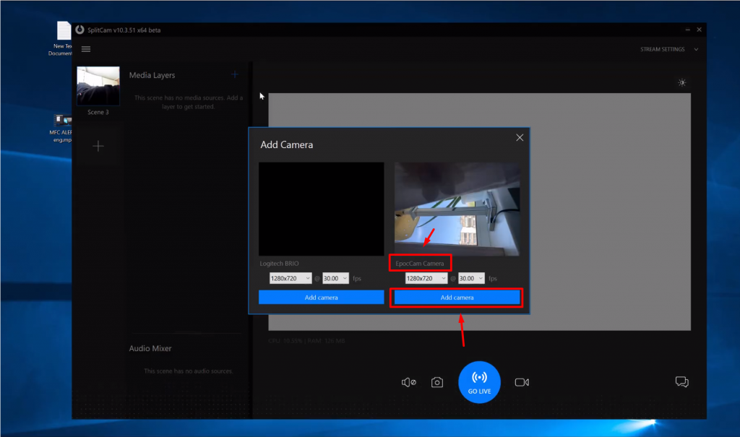
Task: Minimize the SplitCam window
Action: 688,30
